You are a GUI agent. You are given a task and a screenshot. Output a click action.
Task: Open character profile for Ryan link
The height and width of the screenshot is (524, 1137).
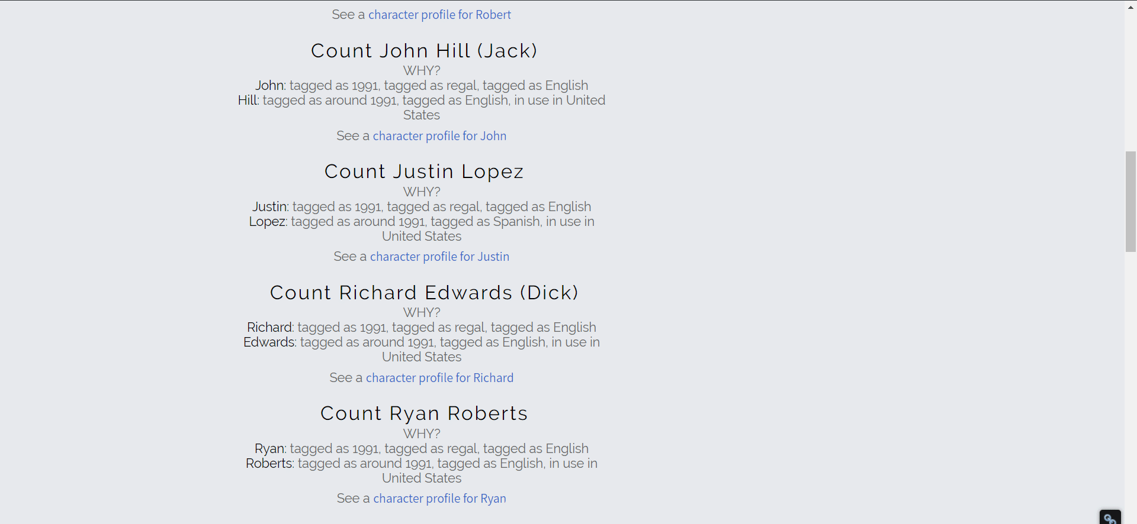point(439,499)
